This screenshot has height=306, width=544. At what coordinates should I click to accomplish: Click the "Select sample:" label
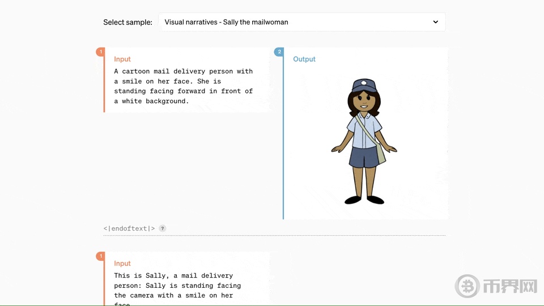pos(127,22)
